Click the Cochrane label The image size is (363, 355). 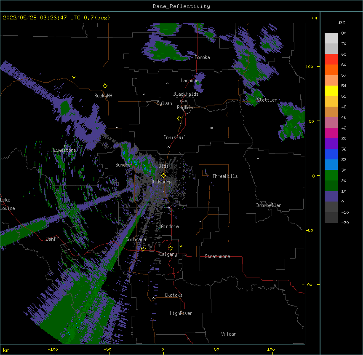pos(136,239)
